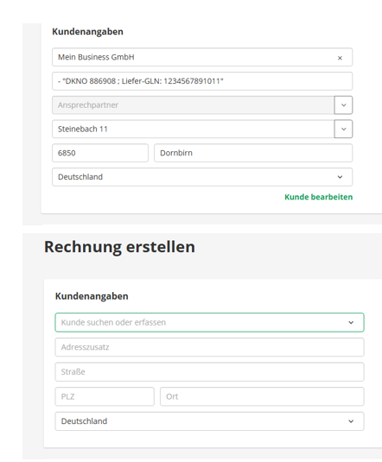Screen dimensions: 382x462
Task: Select the empty Straße input
Action: (x=209, y=372)
